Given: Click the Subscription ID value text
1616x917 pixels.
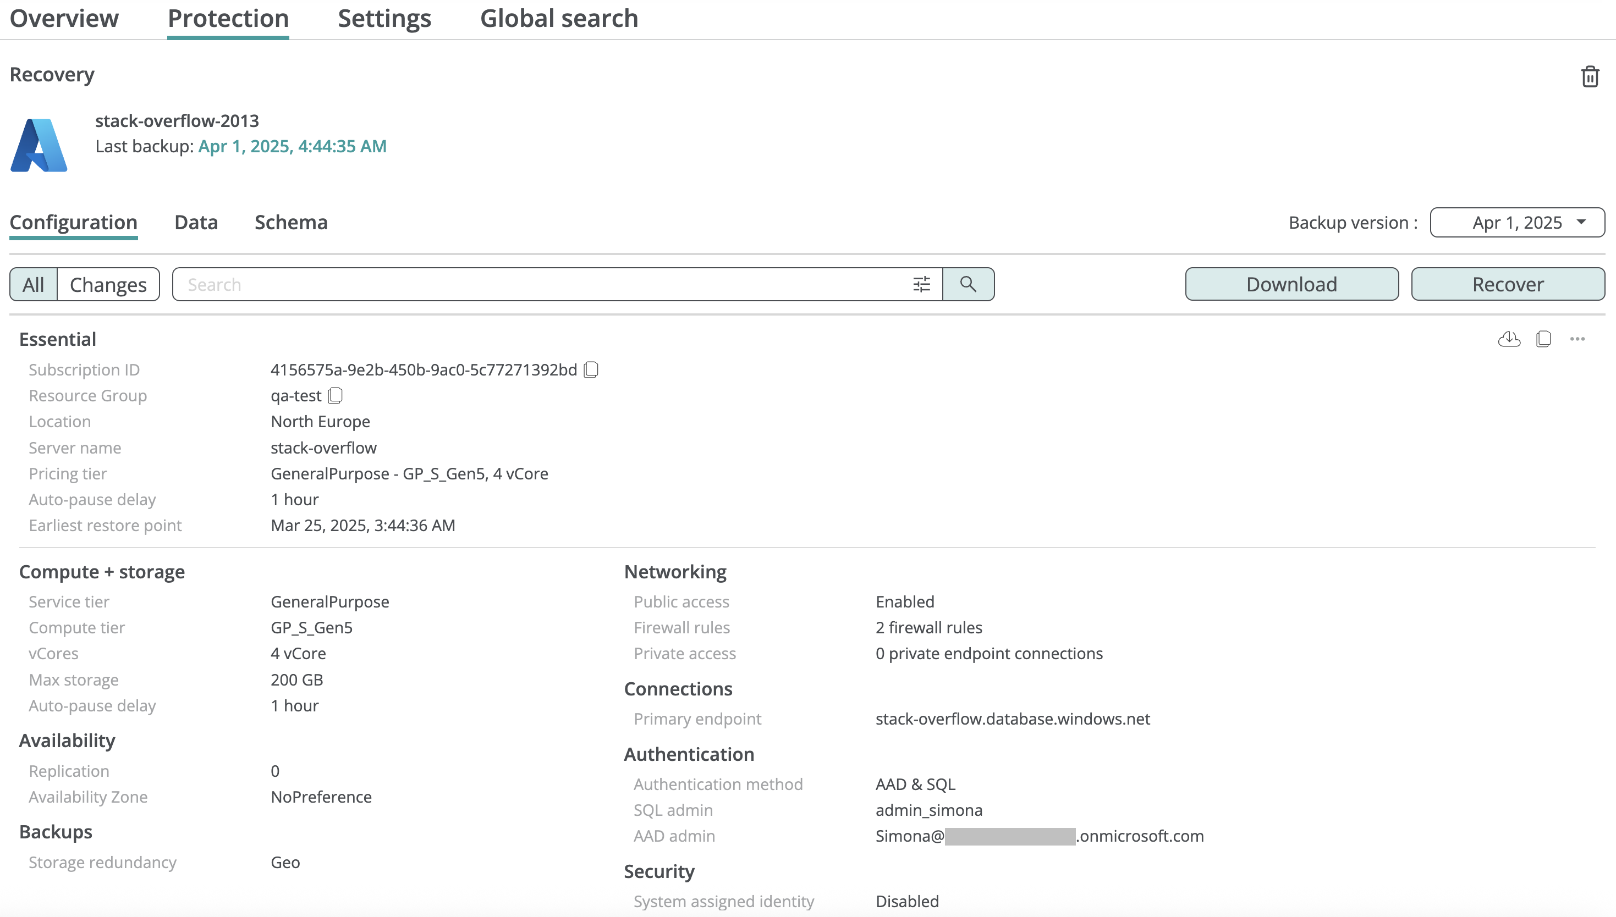Looking at the screenshot, I should pyautogui.click(x=424, y=369).
